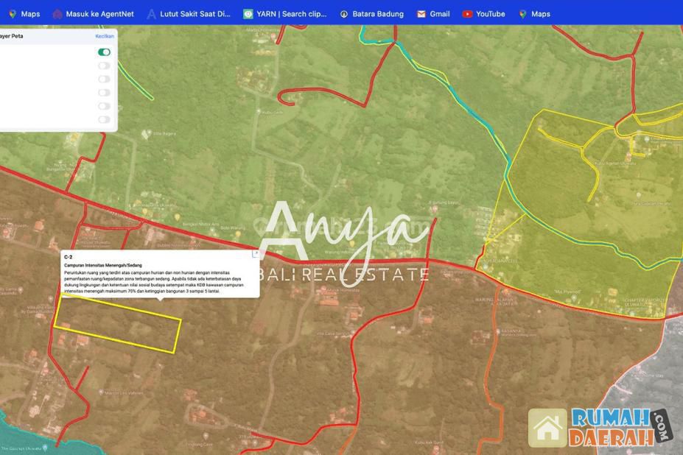Image resolution: width=683 pixels, height=455 pixels.
Task: Enable the third layer toggle
Action: (104, 79)
